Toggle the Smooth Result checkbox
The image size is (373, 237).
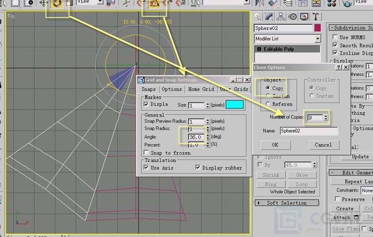335,45
